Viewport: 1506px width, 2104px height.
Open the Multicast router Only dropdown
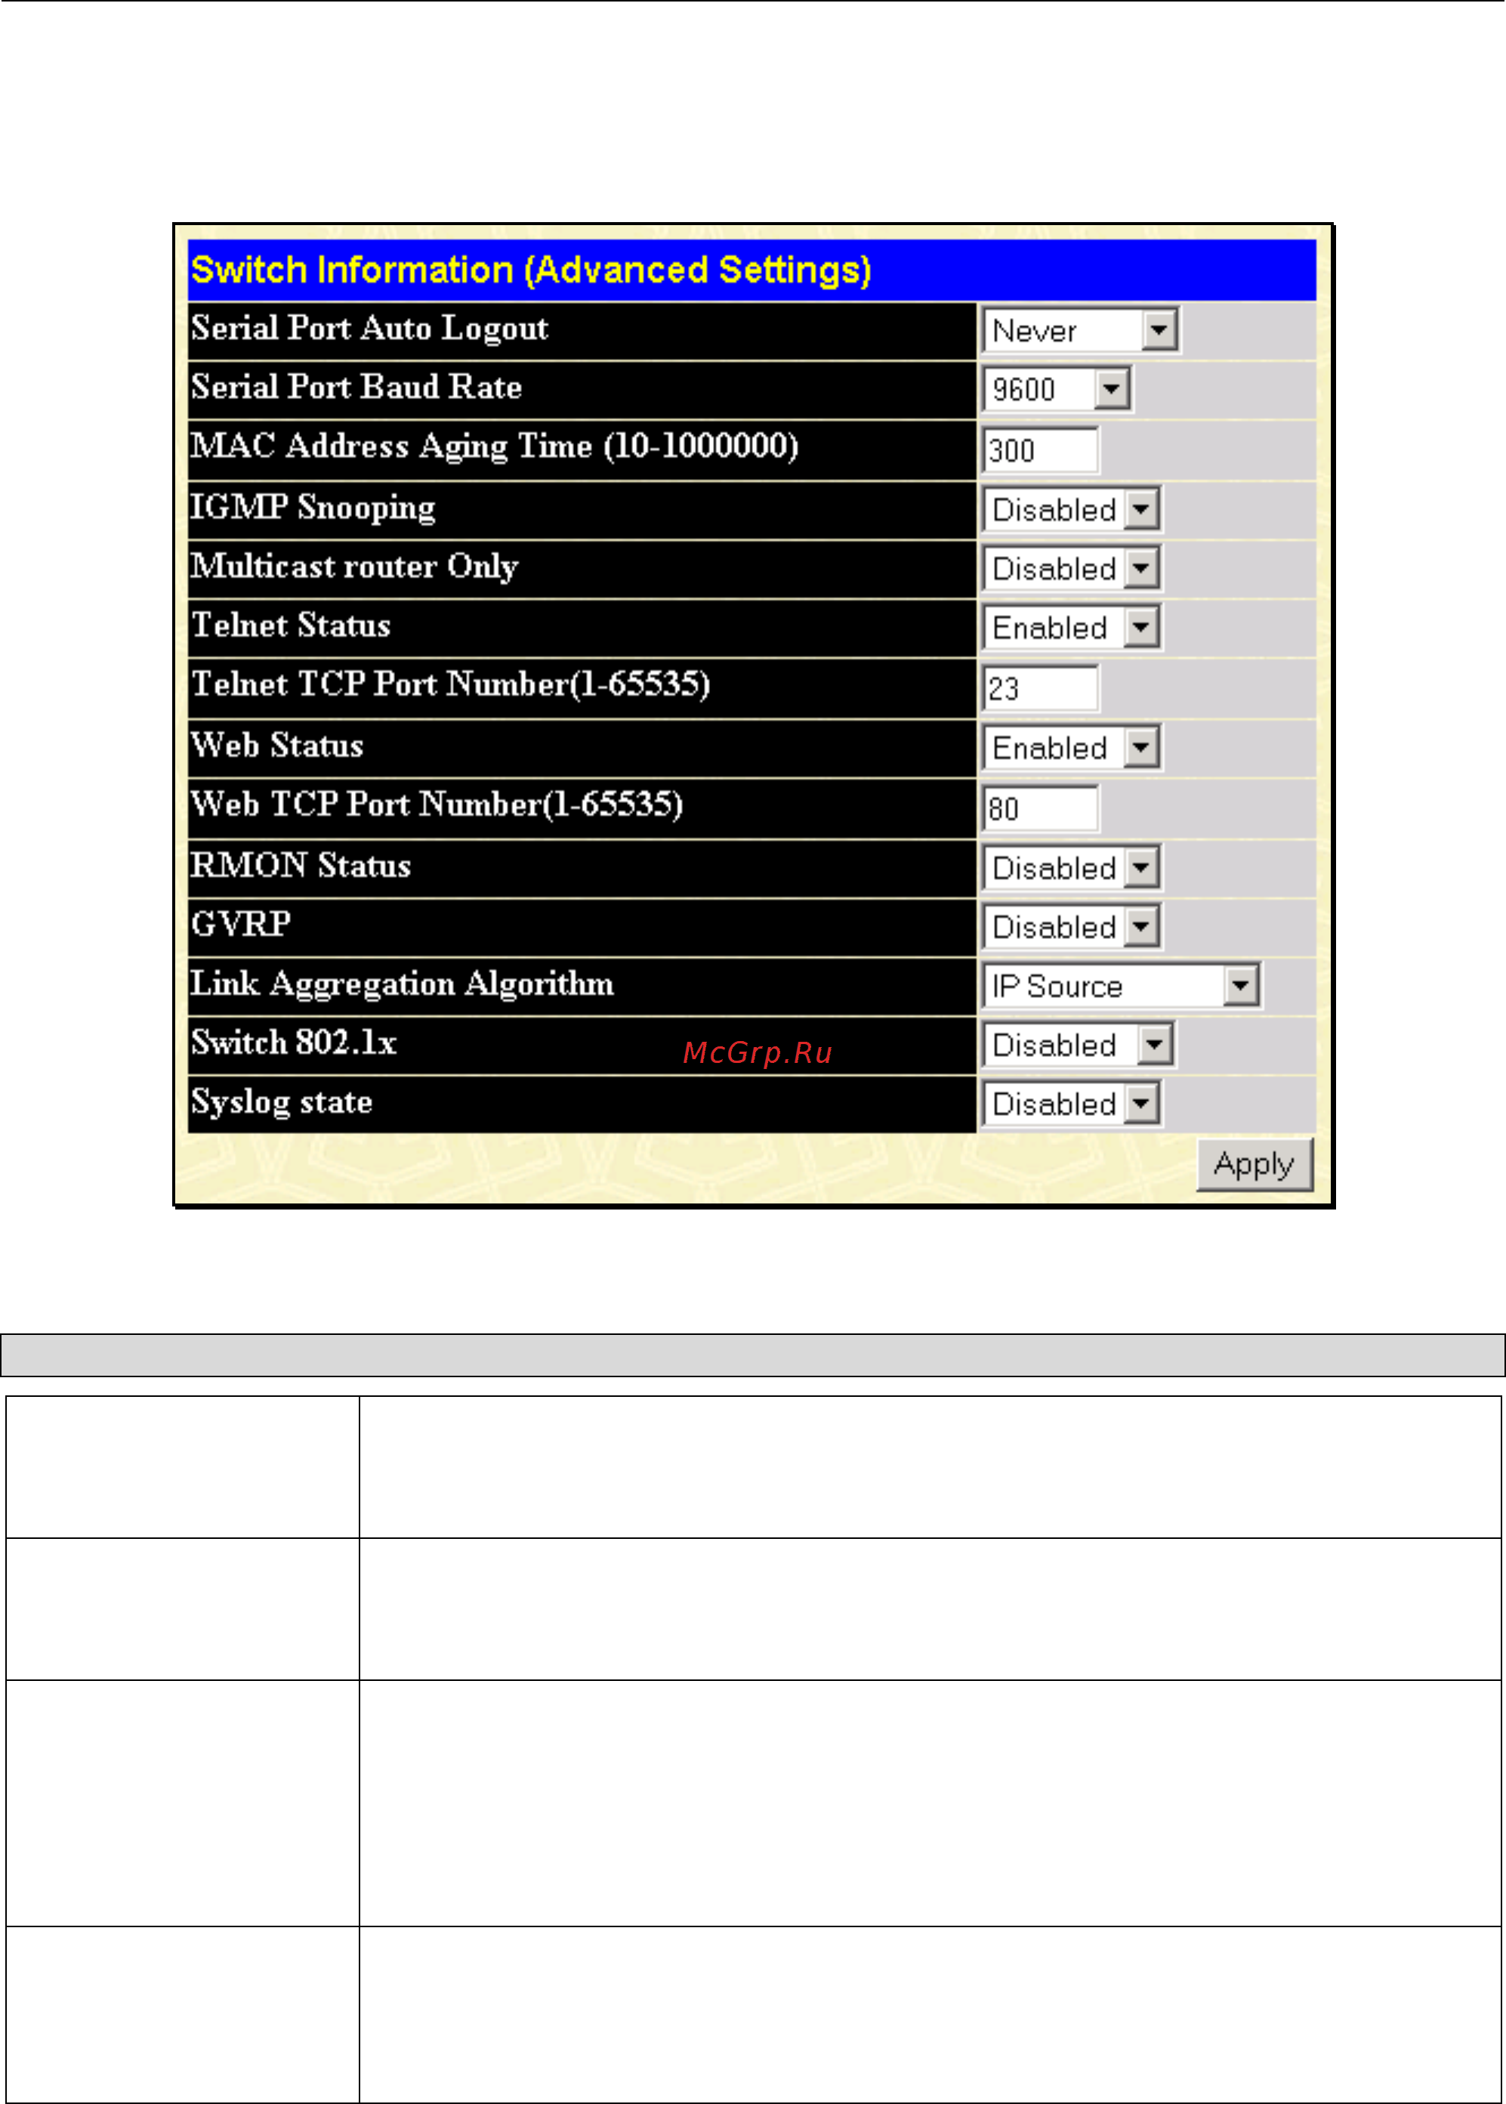click(1071, 569)
